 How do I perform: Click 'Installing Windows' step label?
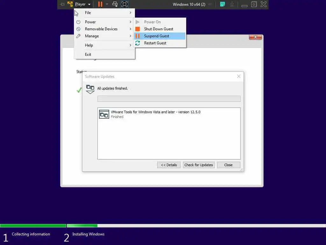coord(89,234)
